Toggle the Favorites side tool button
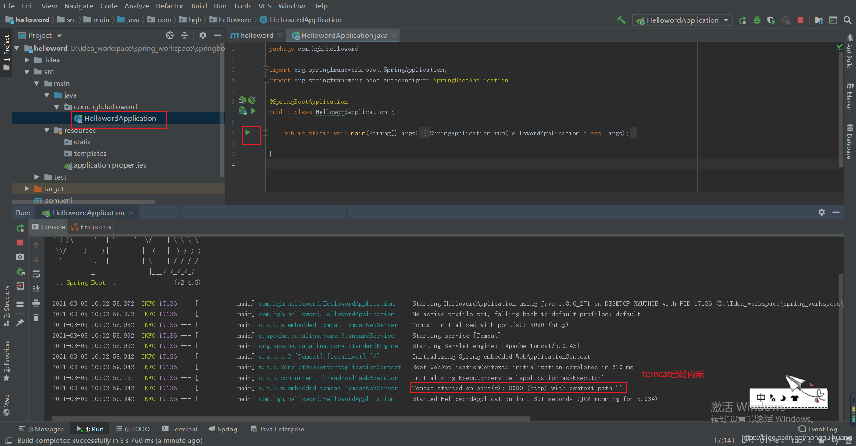 6,361
